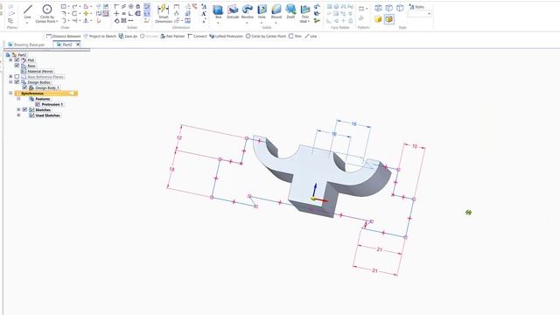Screen dimensions: 560x315
Task: Collapse the Design Bodies node
Action: (x=10, y=81)
